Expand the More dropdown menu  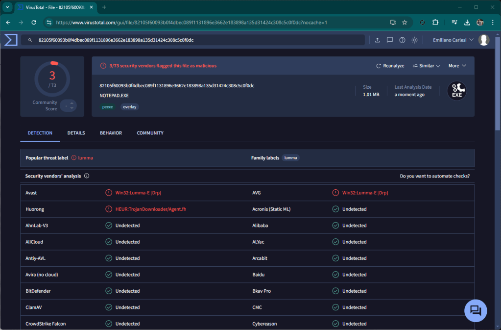coord(457,66)
